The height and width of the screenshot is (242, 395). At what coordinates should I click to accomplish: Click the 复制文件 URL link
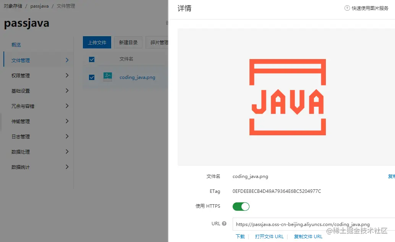click(308, 236)
